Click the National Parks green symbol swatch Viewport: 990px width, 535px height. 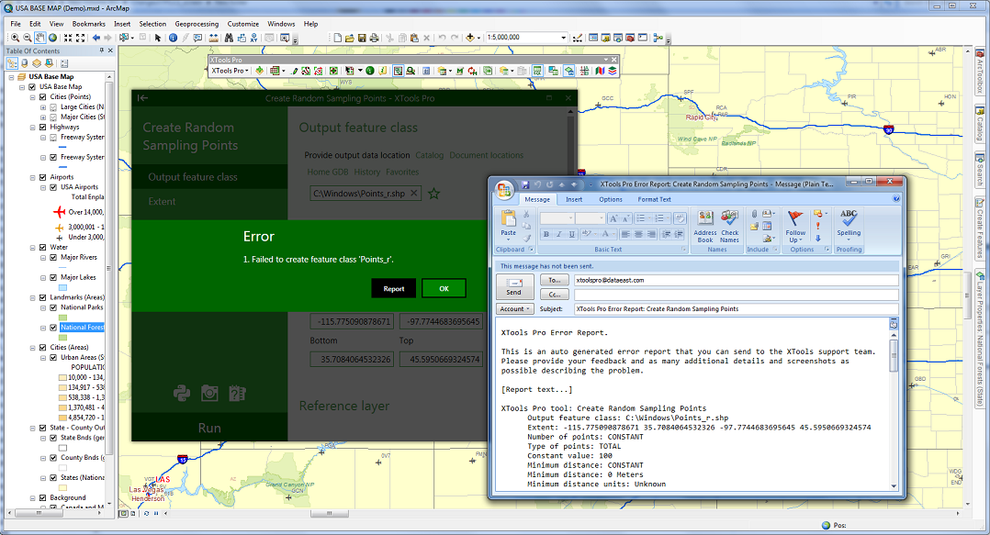point(63,318)
